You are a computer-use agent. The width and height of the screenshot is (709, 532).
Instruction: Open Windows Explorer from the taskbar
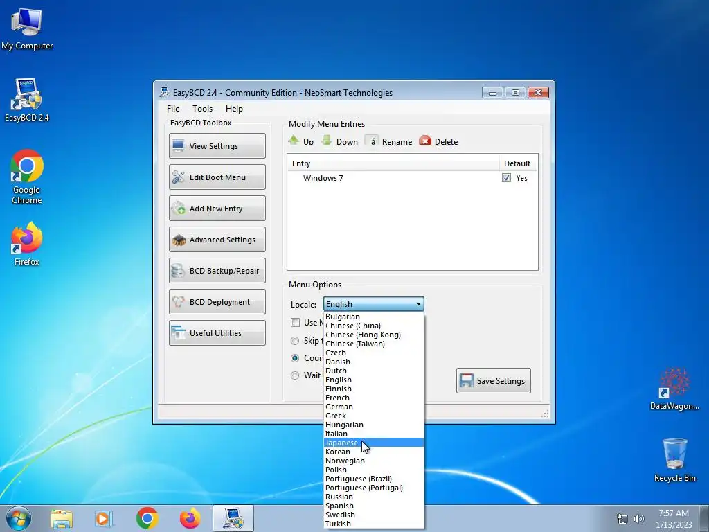click(61, 518)
